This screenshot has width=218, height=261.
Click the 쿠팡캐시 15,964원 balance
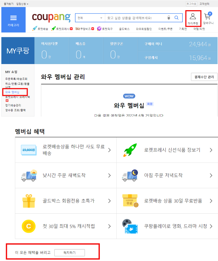coord(178,58)
